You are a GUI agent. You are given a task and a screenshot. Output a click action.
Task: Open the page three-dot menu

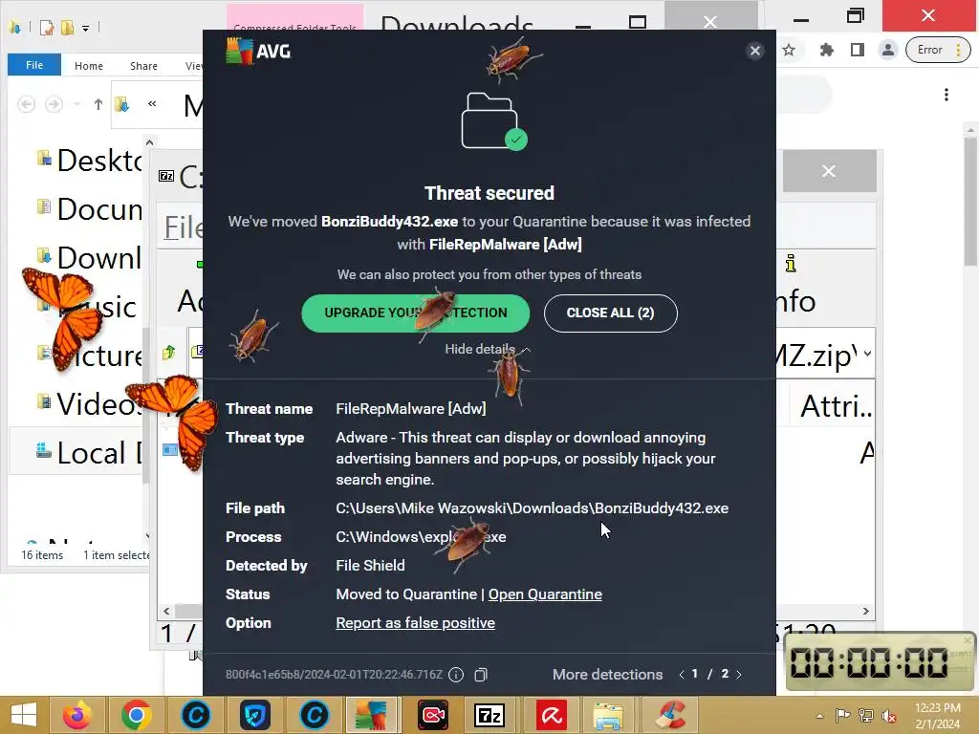[x=946, y=95]
